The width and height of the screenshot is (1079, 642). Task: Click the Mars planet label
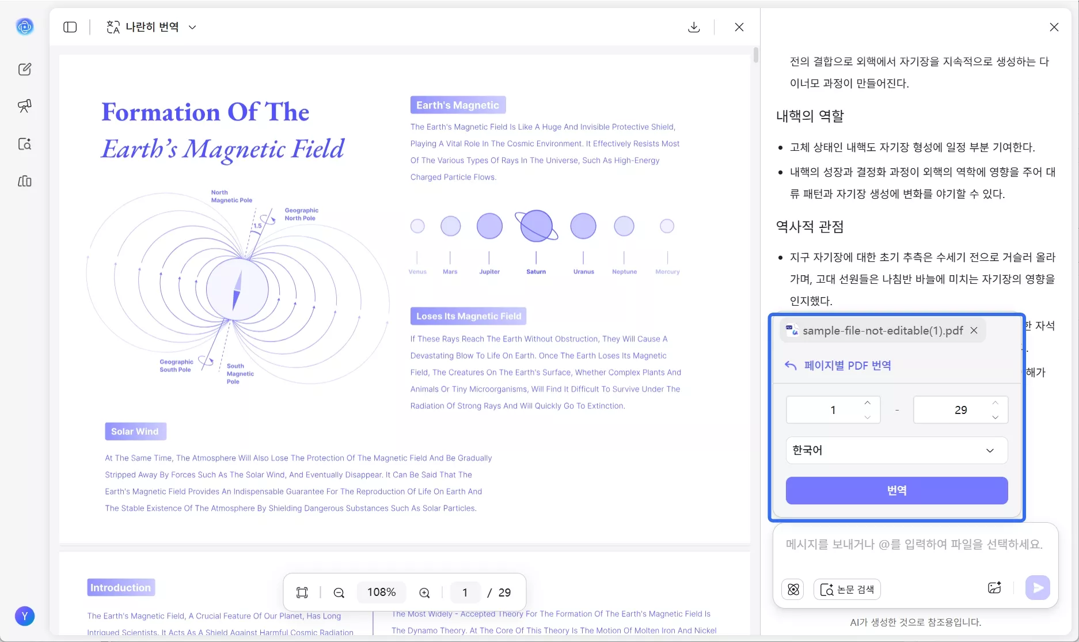[x=450, y=272]
